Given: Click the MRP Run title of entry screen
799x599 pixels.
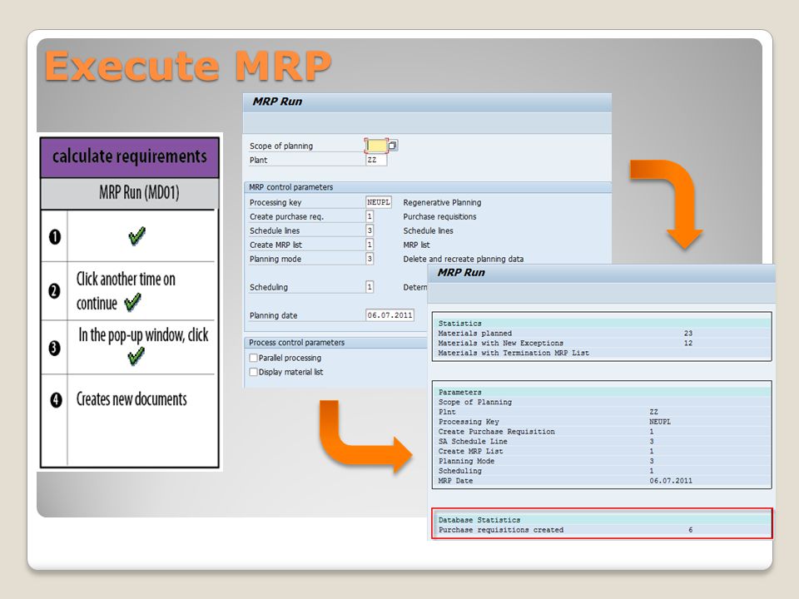Looking at the screenshot, I should tap(277, 101).
